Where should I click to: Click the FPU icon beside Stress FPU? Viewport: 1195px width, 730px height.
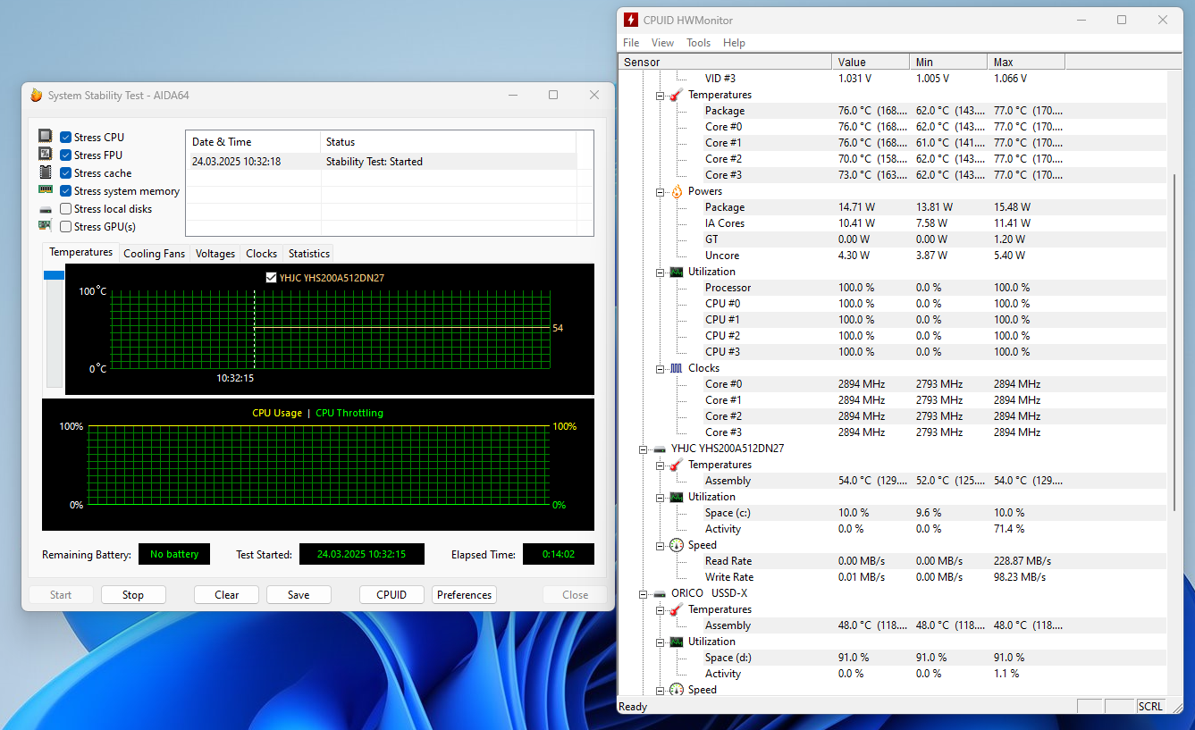(x=46, y=155)
